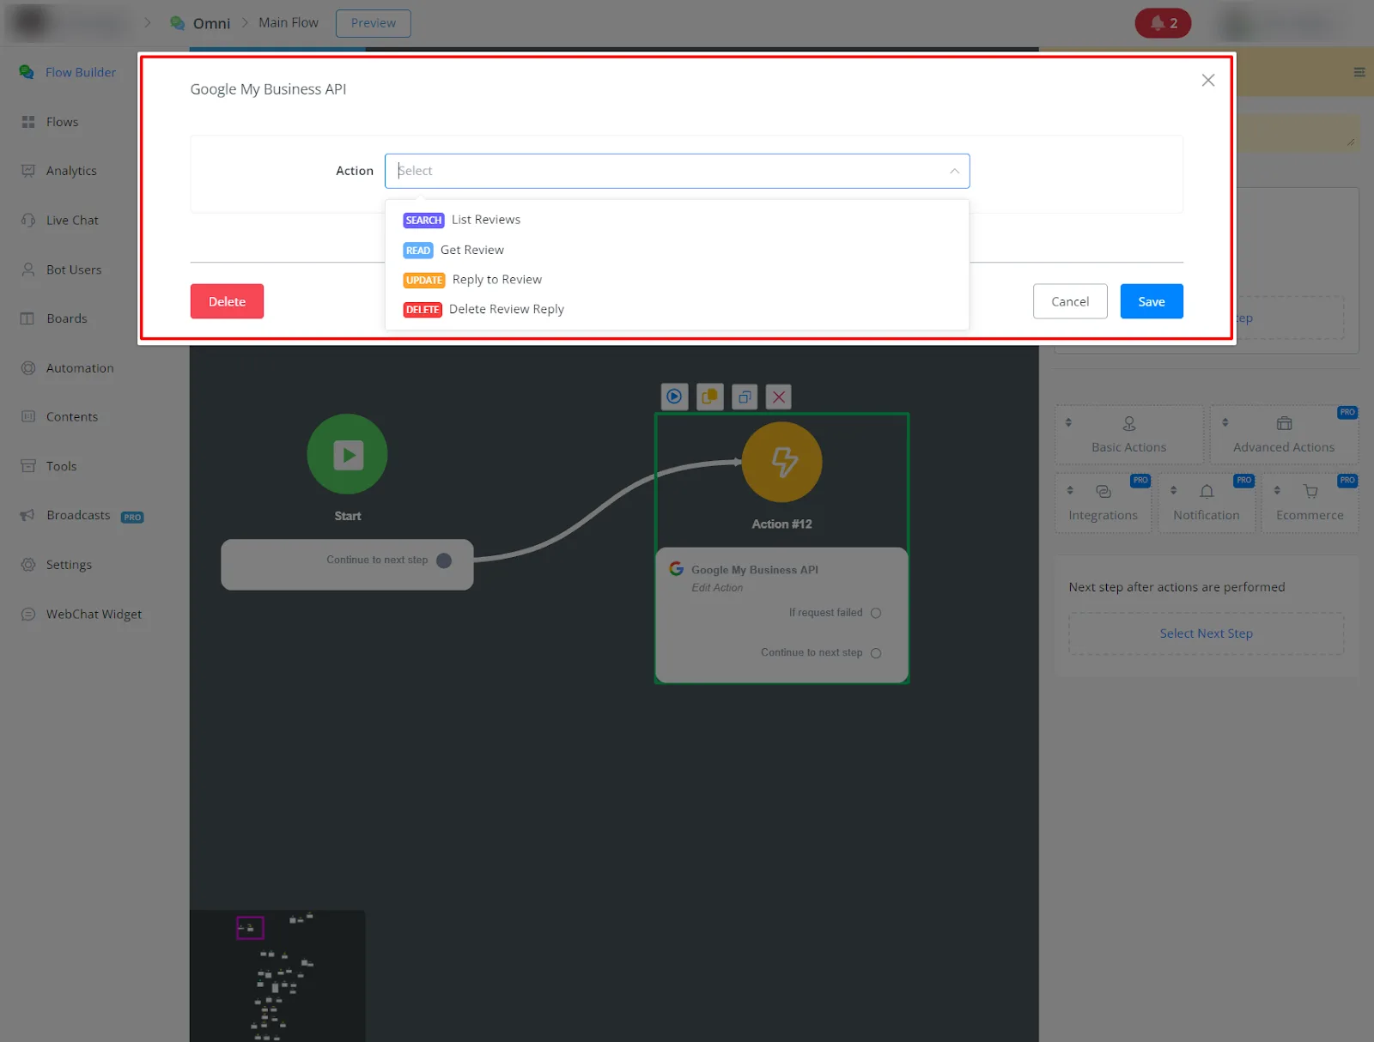Image resolution: width=1374 pixels, height=1042 pixels.
Task: Click the Bot Users person icon
Action: click(x=28, y=270)
